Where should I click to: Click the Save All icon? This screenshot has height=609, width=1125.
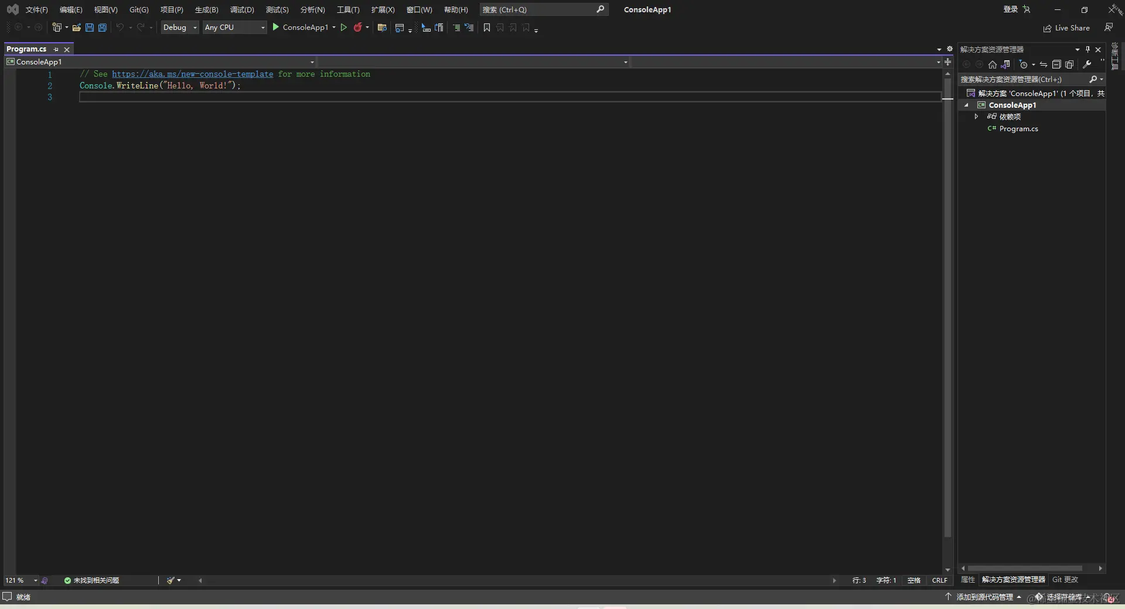click(x=102, y=28)
